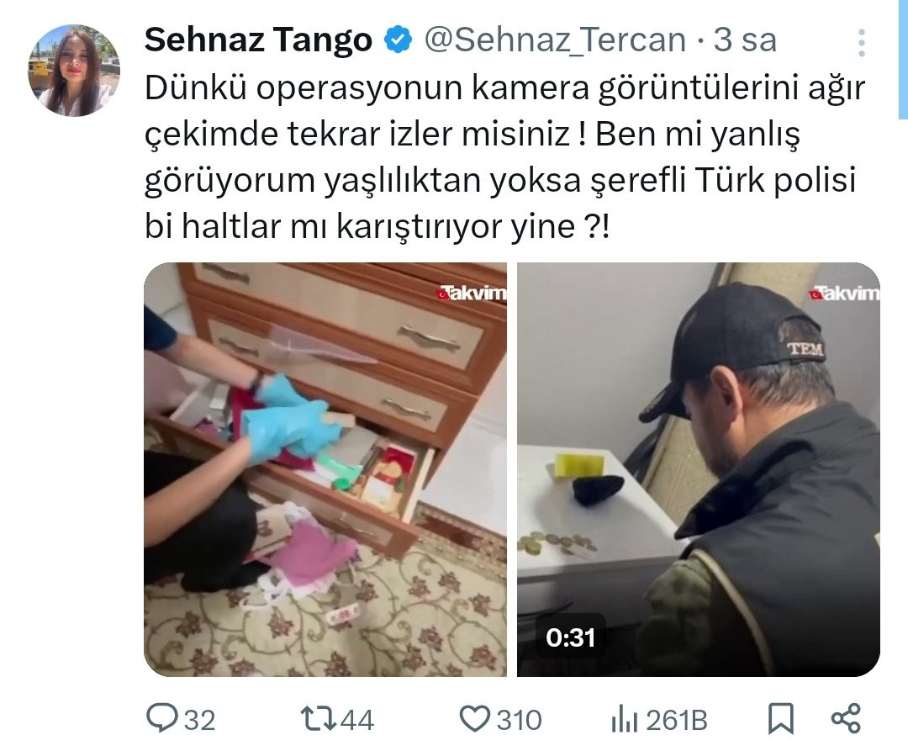Viewport: 908px width, 751px height.
Task: Click the 44 retweets count
Action: point(356,721)
